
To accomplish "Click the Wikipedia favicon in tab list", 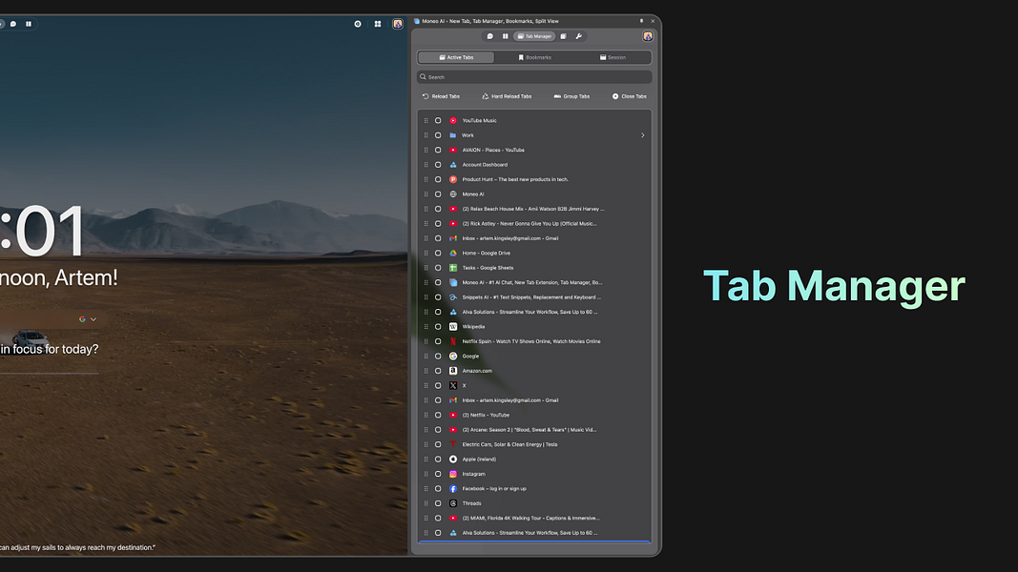I will pos(453,327).
